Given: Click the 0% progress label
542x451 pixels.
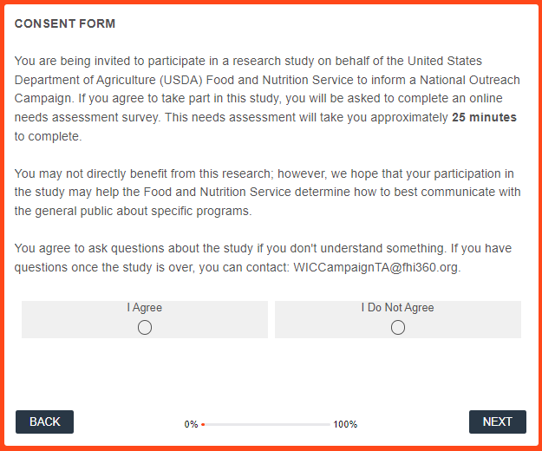Looking at the screenshot, I should pos(191,425).
